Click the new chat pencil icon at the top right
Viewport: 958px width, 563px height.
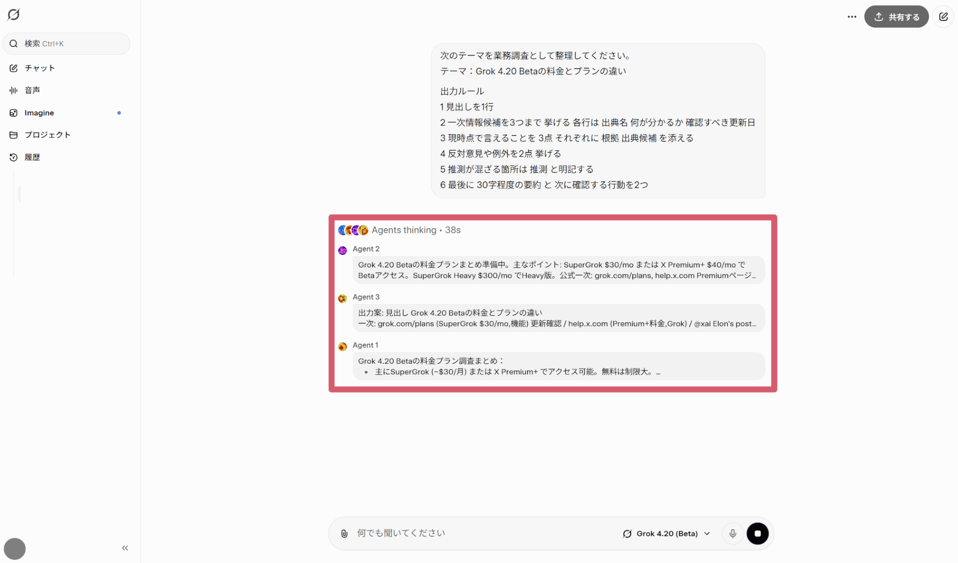pos(943,17)
